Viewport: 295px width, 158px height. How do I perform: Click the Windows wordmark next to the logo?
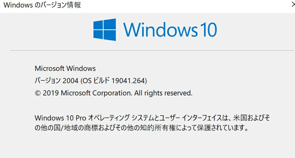pyautogui.click(x=160, y=30)
